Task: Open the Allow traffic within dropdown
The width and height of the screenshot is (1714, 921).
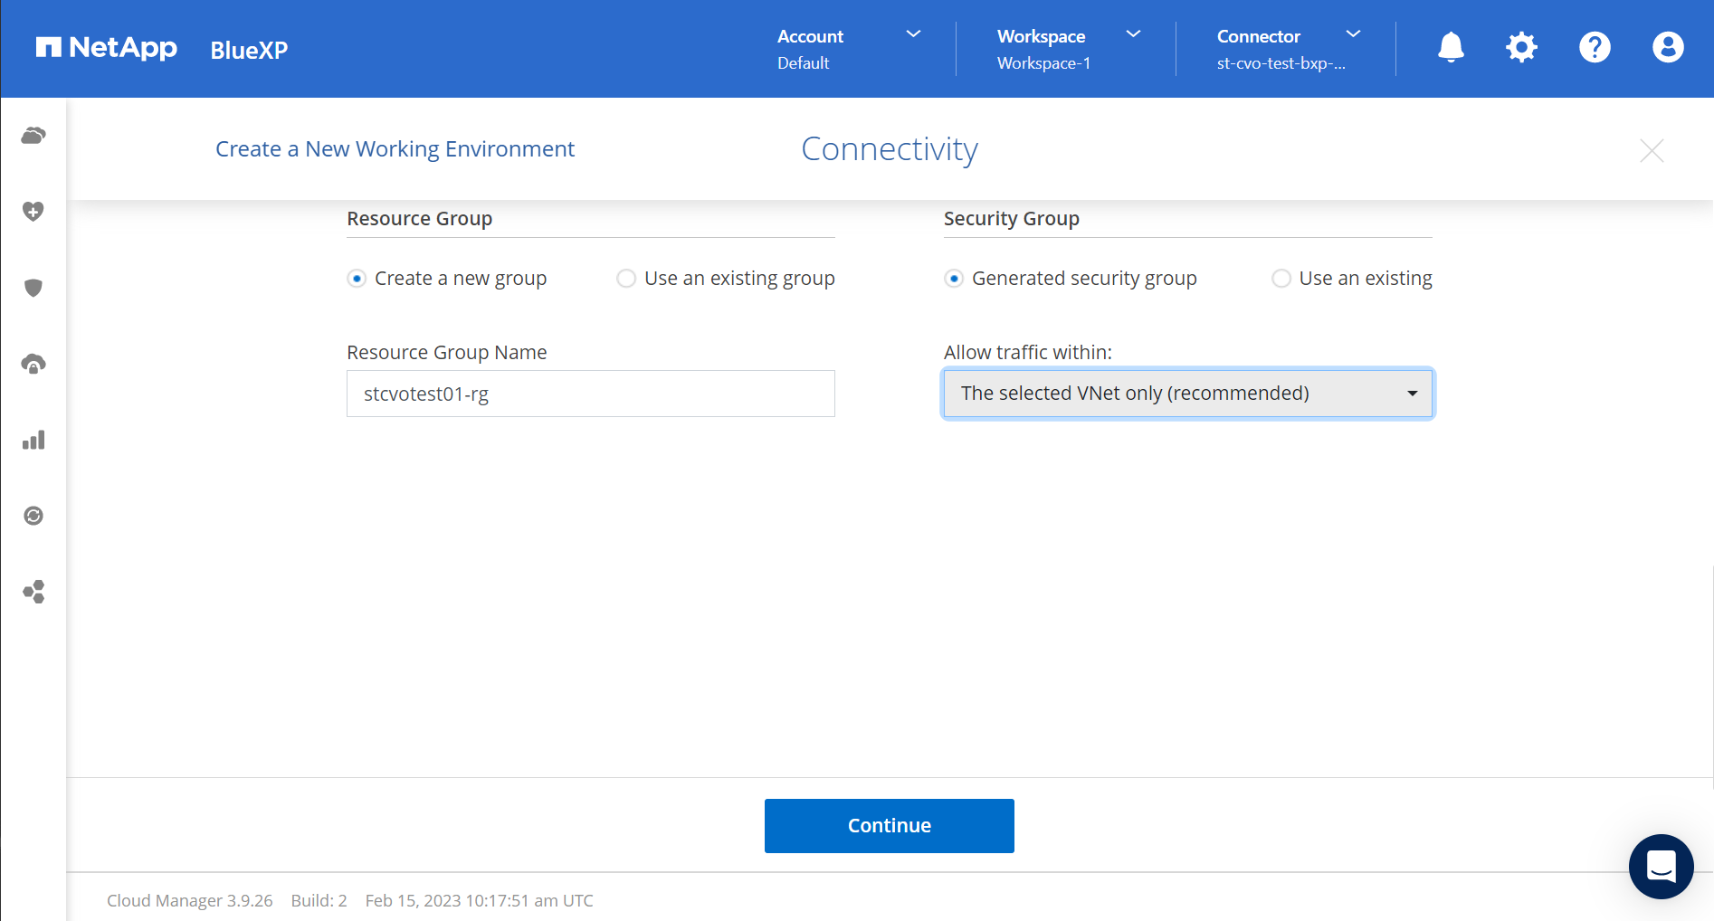Action: coord(1186,393)
